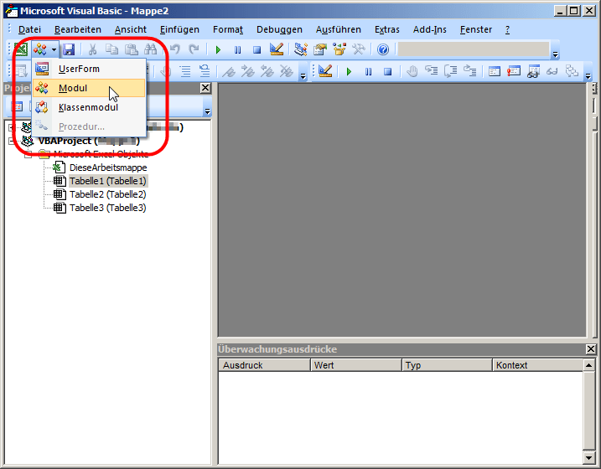Screen dimensions: 601x469
Task: Click the Redo arrow icon
Action: pyautogui.click(x=194, y=49)
